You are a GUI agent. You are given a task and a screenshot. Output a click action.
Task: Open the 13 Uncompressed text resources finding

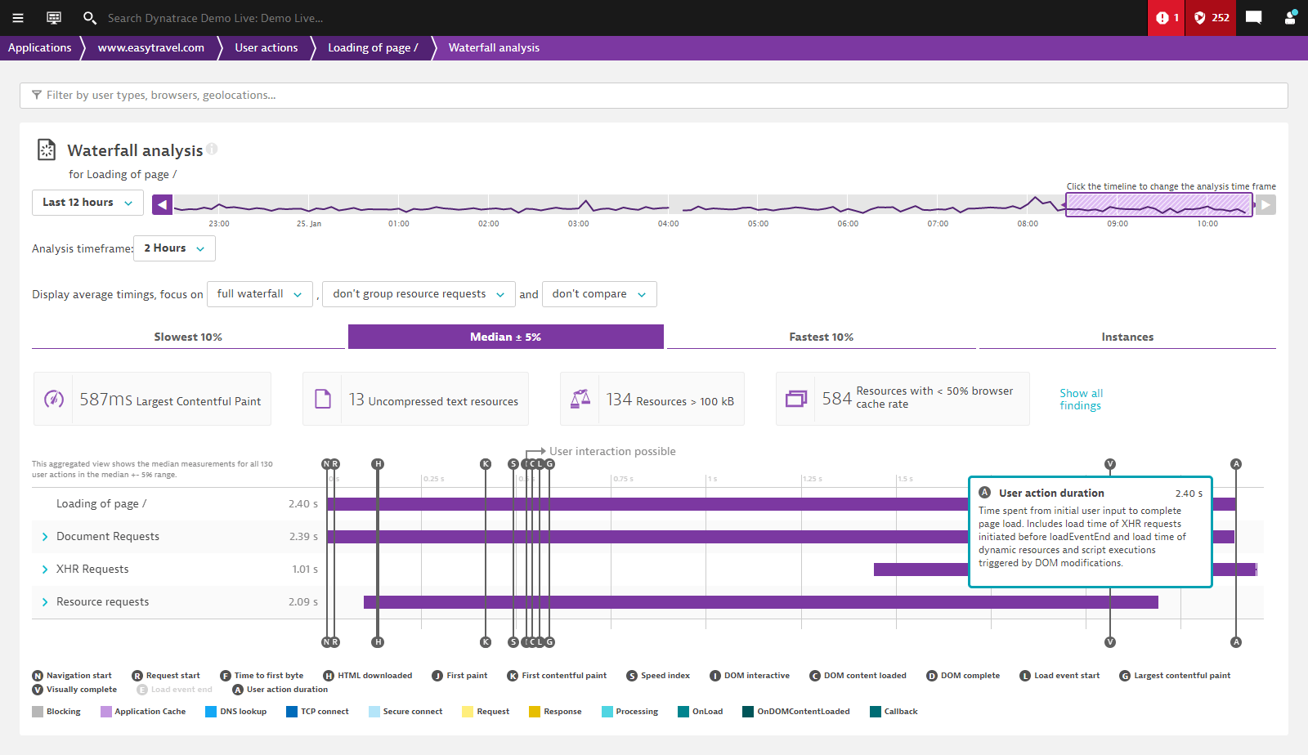(415, 399)
